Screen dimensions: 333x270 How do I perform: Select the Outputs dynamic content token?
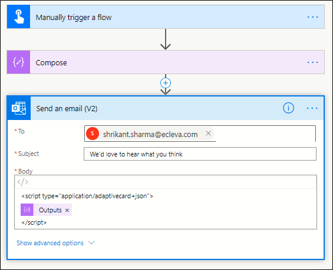point(46,210)
